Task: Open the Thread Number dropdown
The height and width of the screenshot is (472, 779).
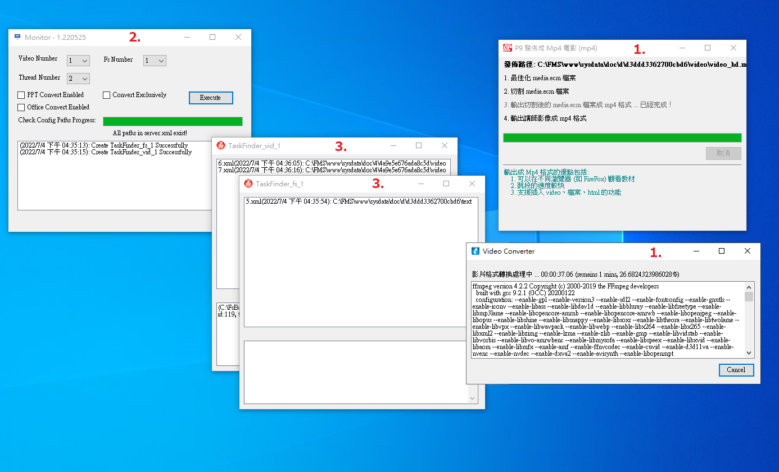Action: 78,79
